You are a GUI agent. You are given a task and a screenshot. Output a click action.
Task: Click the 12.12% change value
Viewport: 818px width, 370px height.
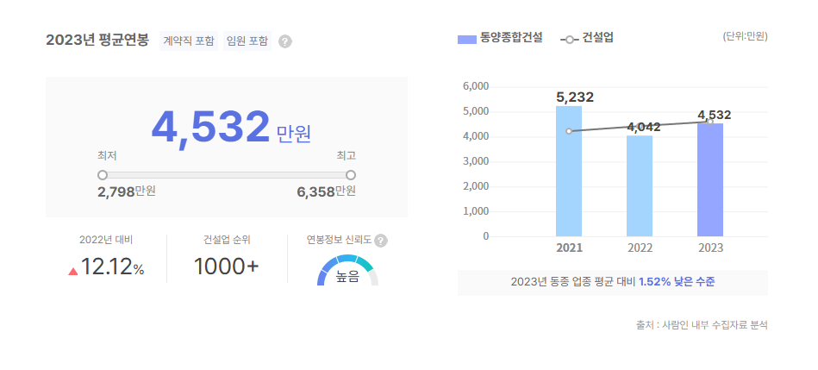click(112, 267)
